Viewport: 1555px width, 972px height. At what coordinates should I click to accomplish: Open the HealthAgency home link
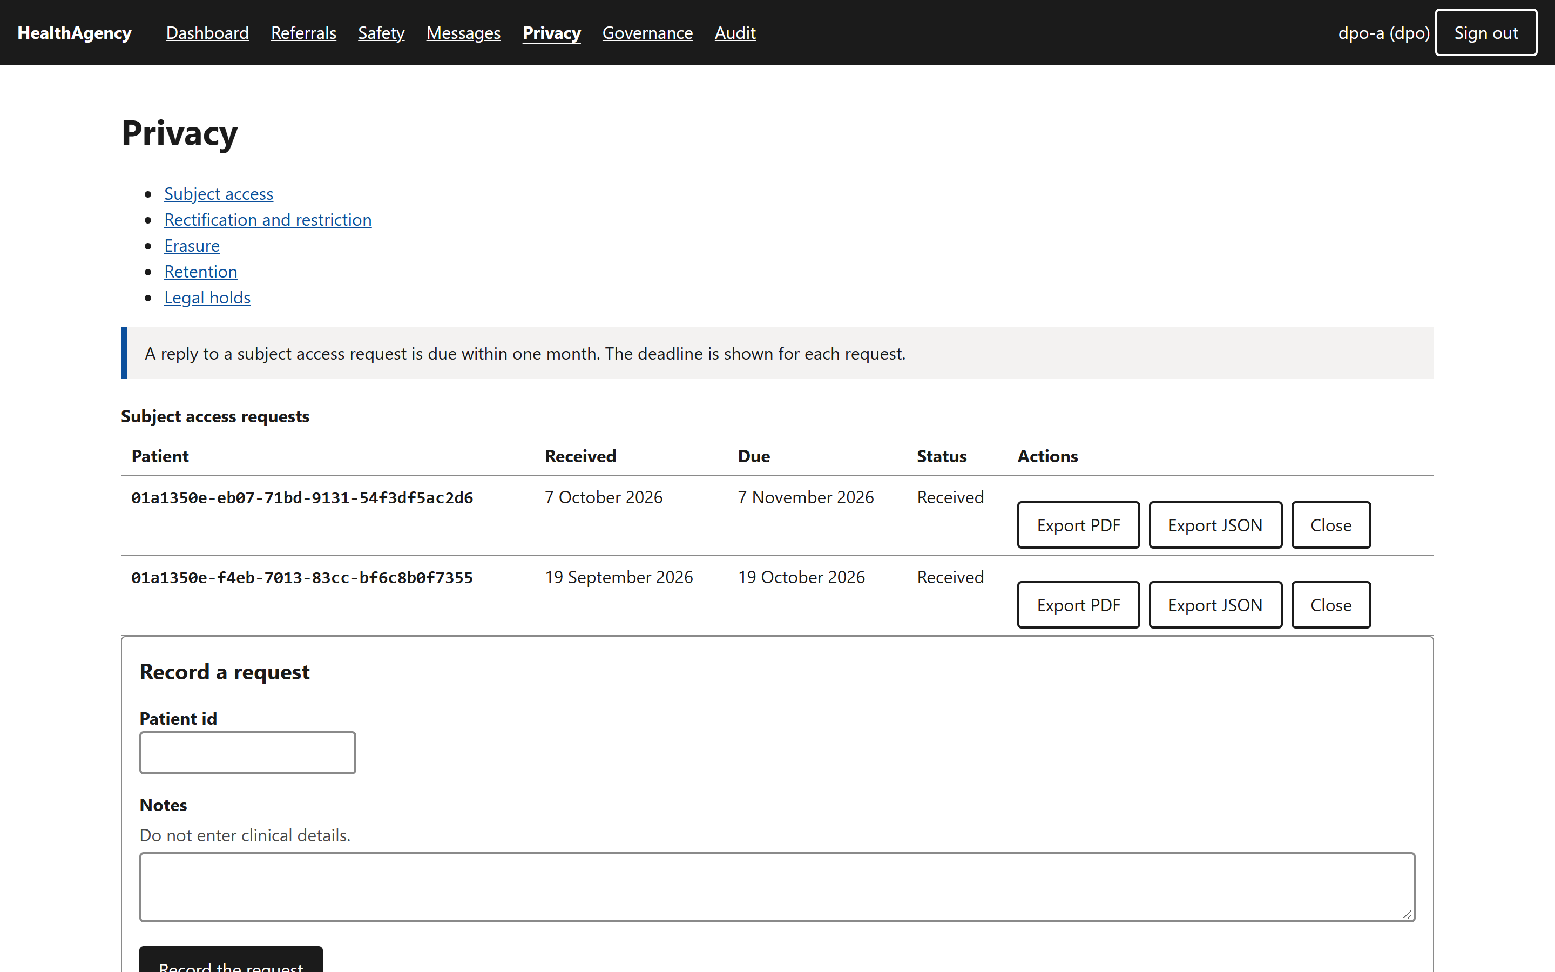pos(75,33)
